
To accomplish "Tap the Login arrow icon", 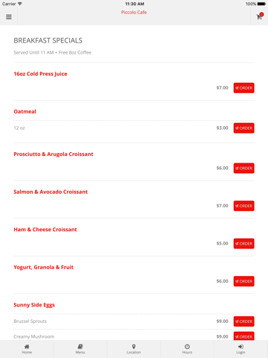I will [x=240, y=346].
